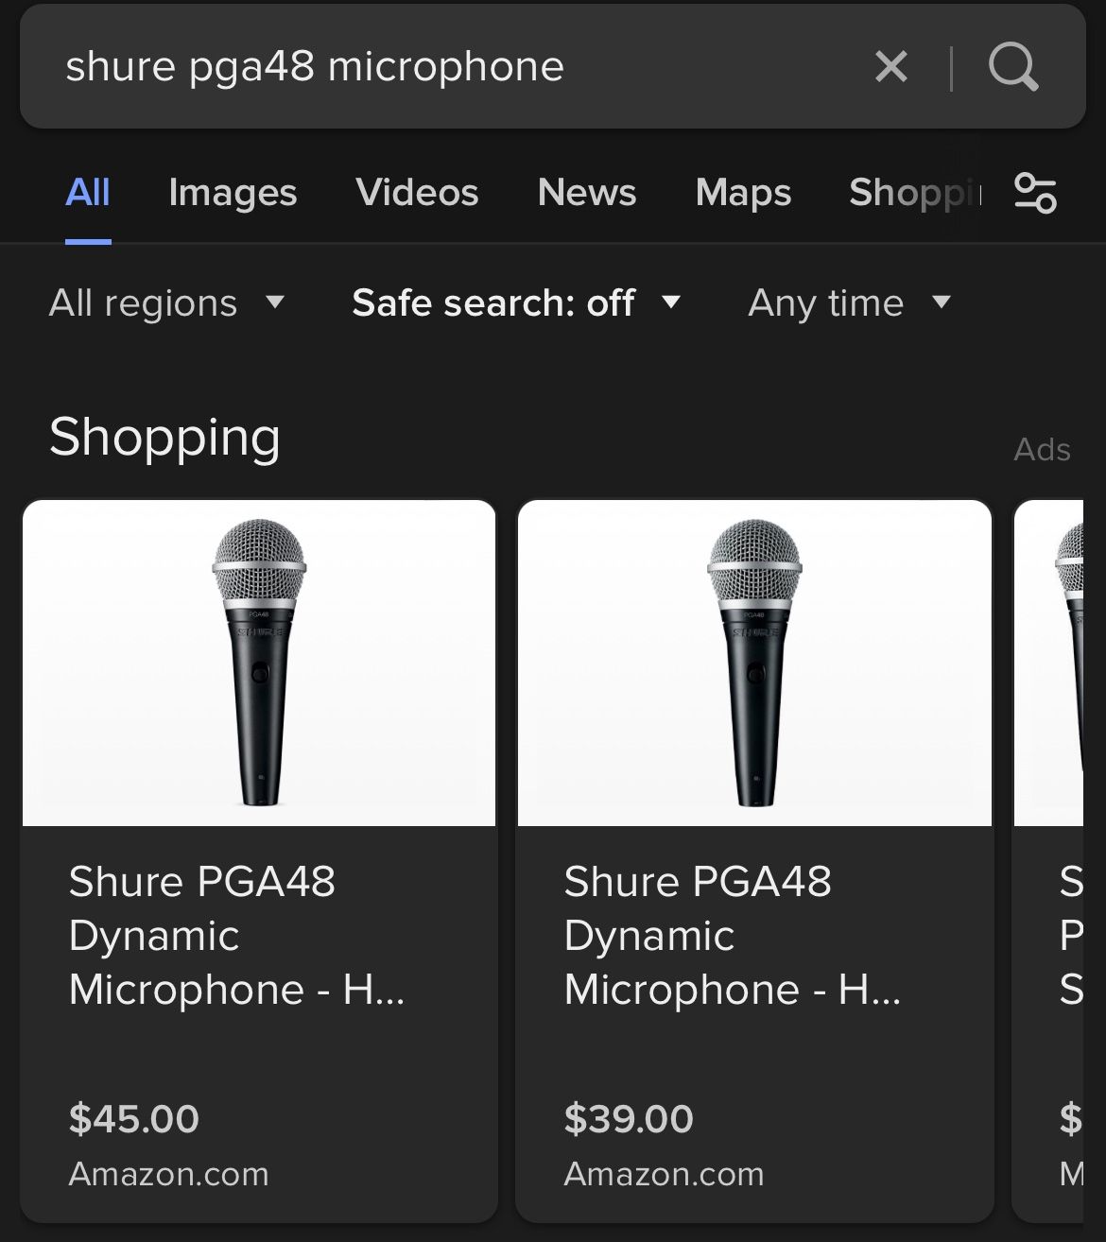Open the display options sliders icon
This screenshot has height=1242, width=1106.
point(1035,193)
